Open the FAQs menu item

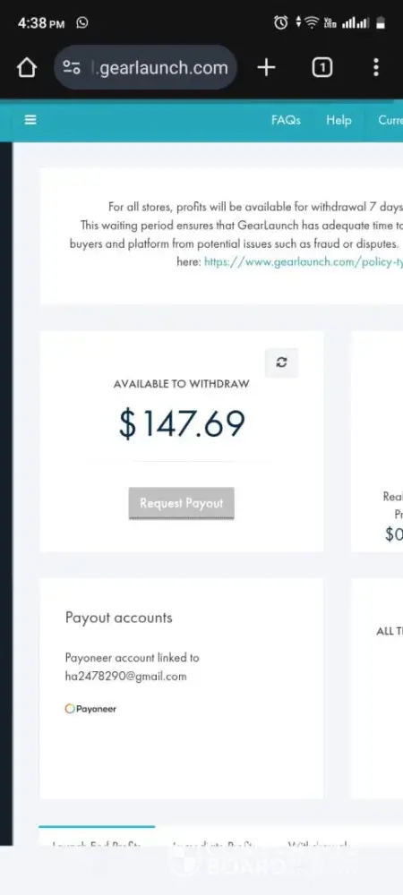[286, 120]
